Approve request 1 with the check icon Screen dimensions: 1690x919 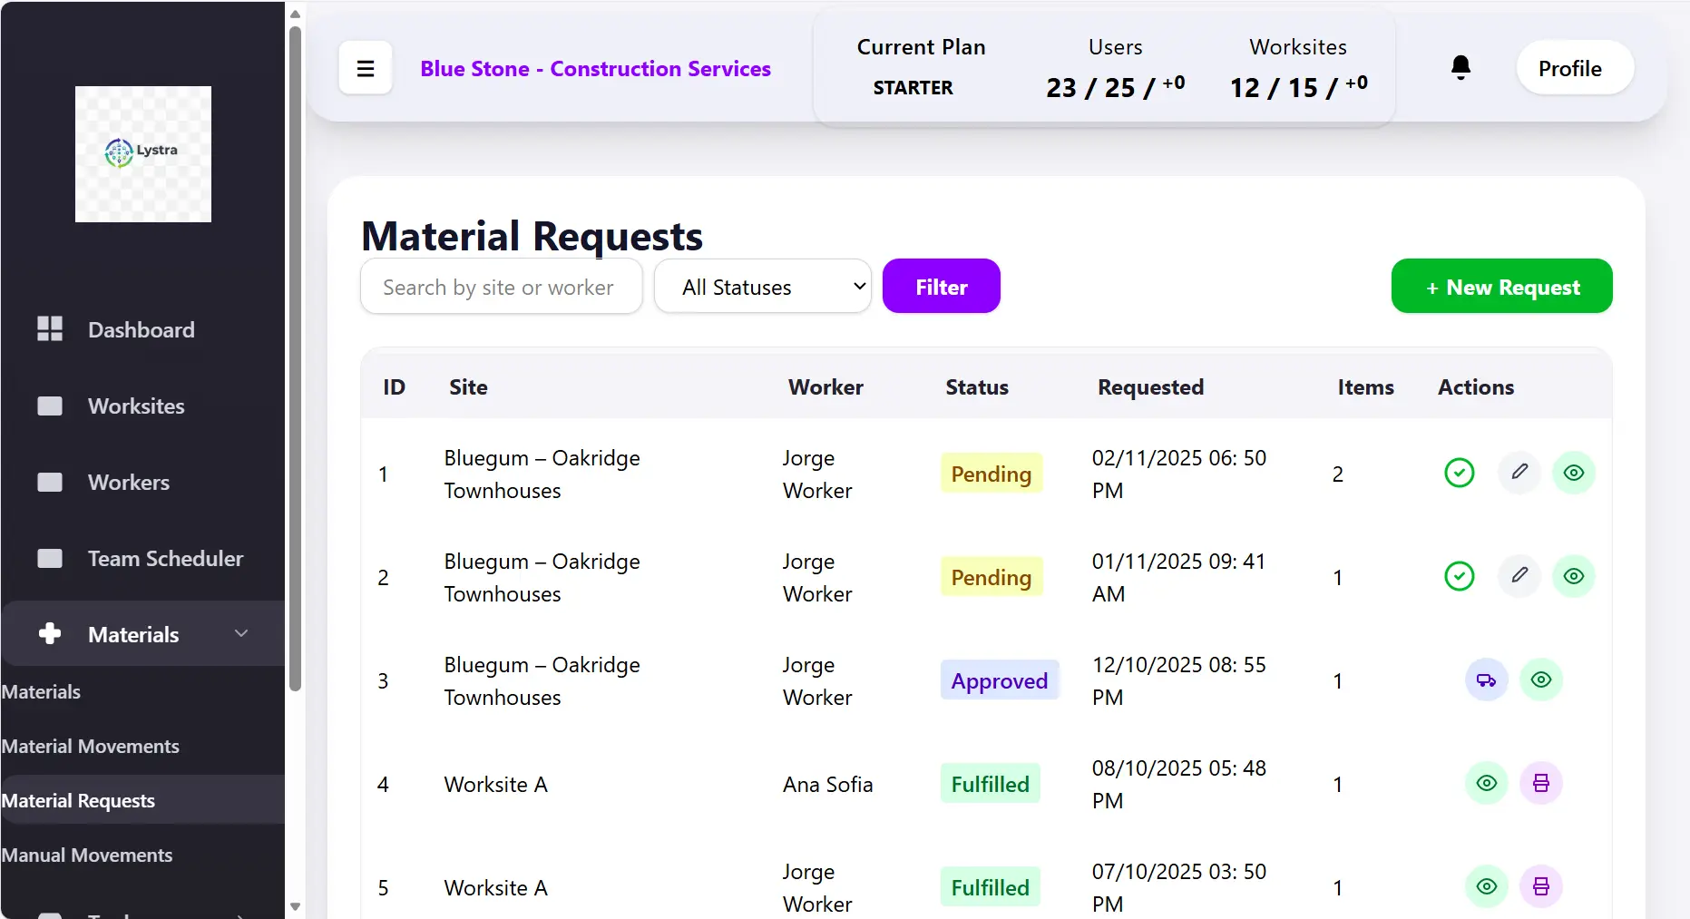(x=1460, y=473)
